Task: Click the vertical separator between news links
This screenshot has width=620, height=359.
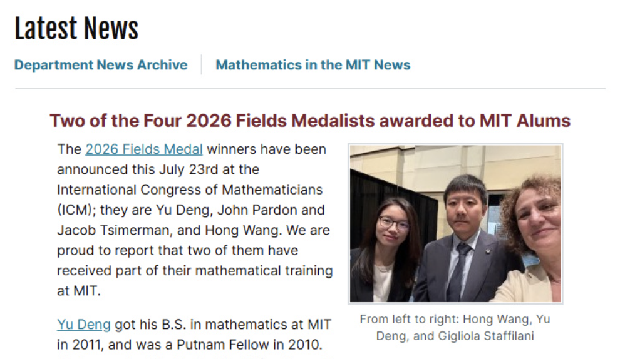Action: 201,65
